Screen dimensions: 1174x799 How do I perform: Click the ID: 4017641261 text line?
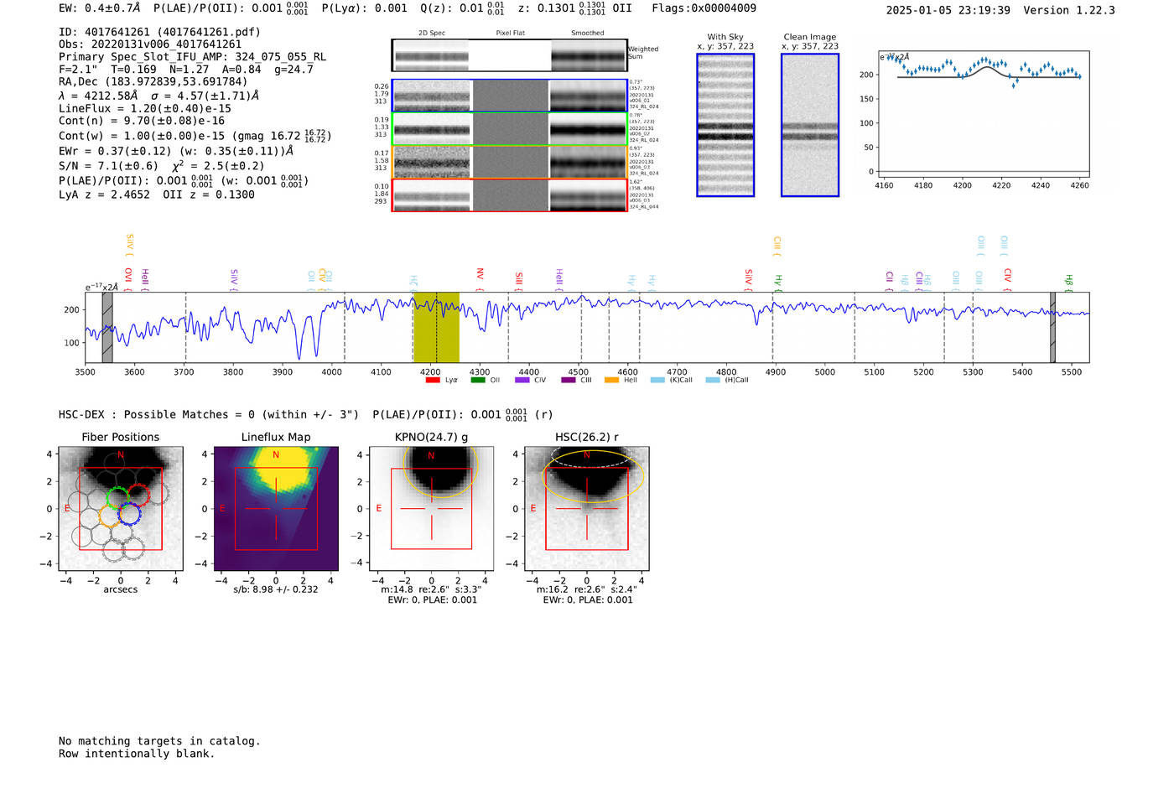coord(159,32)
